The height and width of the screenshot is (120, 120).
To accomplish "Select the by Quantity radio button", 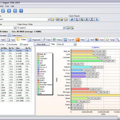I will (7, 45).
